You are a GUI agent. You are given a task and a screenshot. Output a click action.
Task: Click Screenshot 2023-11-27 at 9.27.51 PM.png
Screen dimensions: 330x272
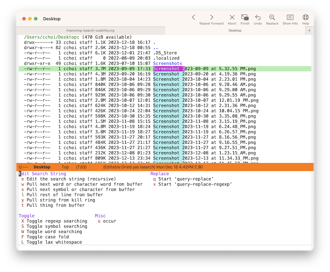click(204, 148)
